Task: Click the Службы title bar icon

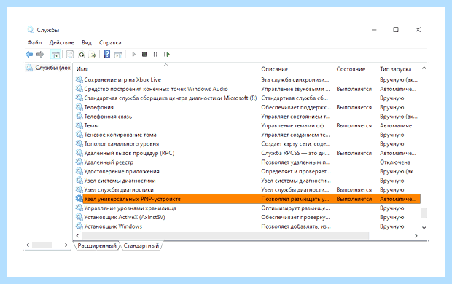Action: 31,30
